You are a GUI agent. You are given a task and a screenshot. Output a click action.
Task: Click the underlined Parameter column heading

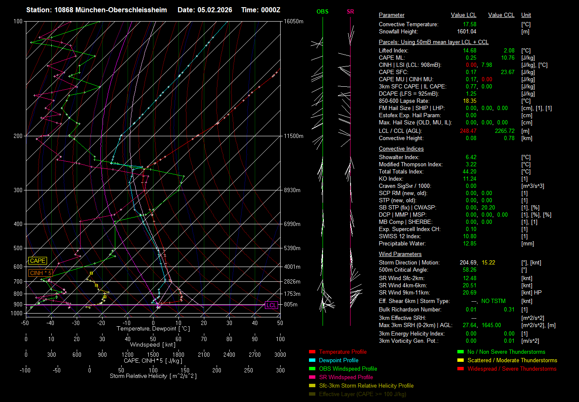tap(392, 15)
